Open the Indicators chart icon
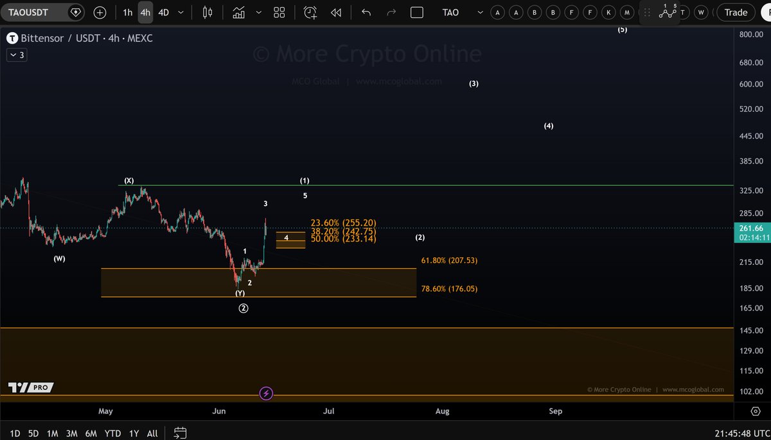Viewport: 771px width, 440px height. 239,12
